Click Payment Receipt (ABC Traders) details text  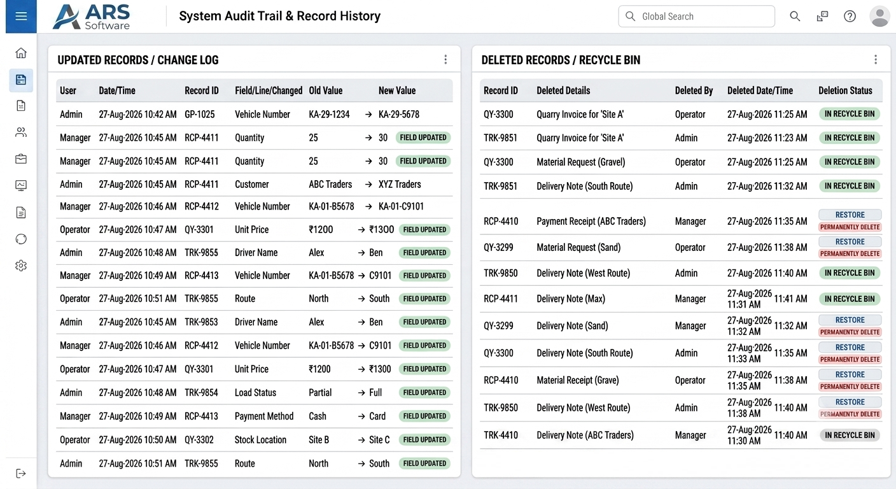click(x=591, y=222)
